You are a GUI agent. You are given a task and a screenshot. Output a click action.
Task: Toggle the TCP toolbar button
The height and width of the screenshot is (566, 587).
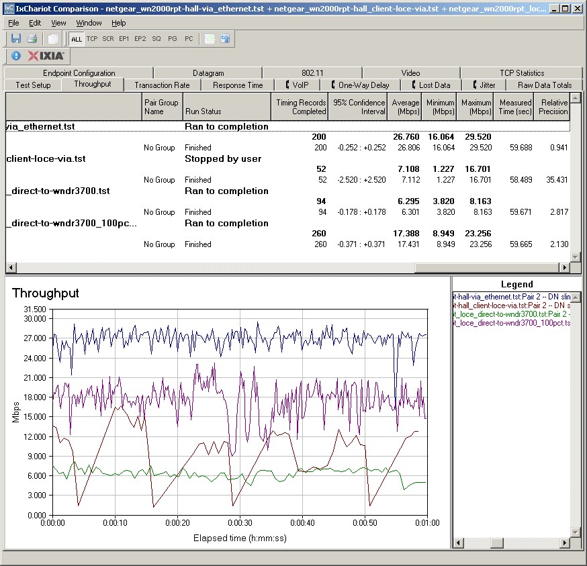pyautogui.click(x=92, y=38)
